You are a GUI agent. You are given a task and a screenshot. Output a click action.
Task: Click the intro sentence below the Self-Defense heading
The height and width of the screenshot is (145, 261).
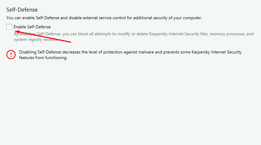(104, 18)
